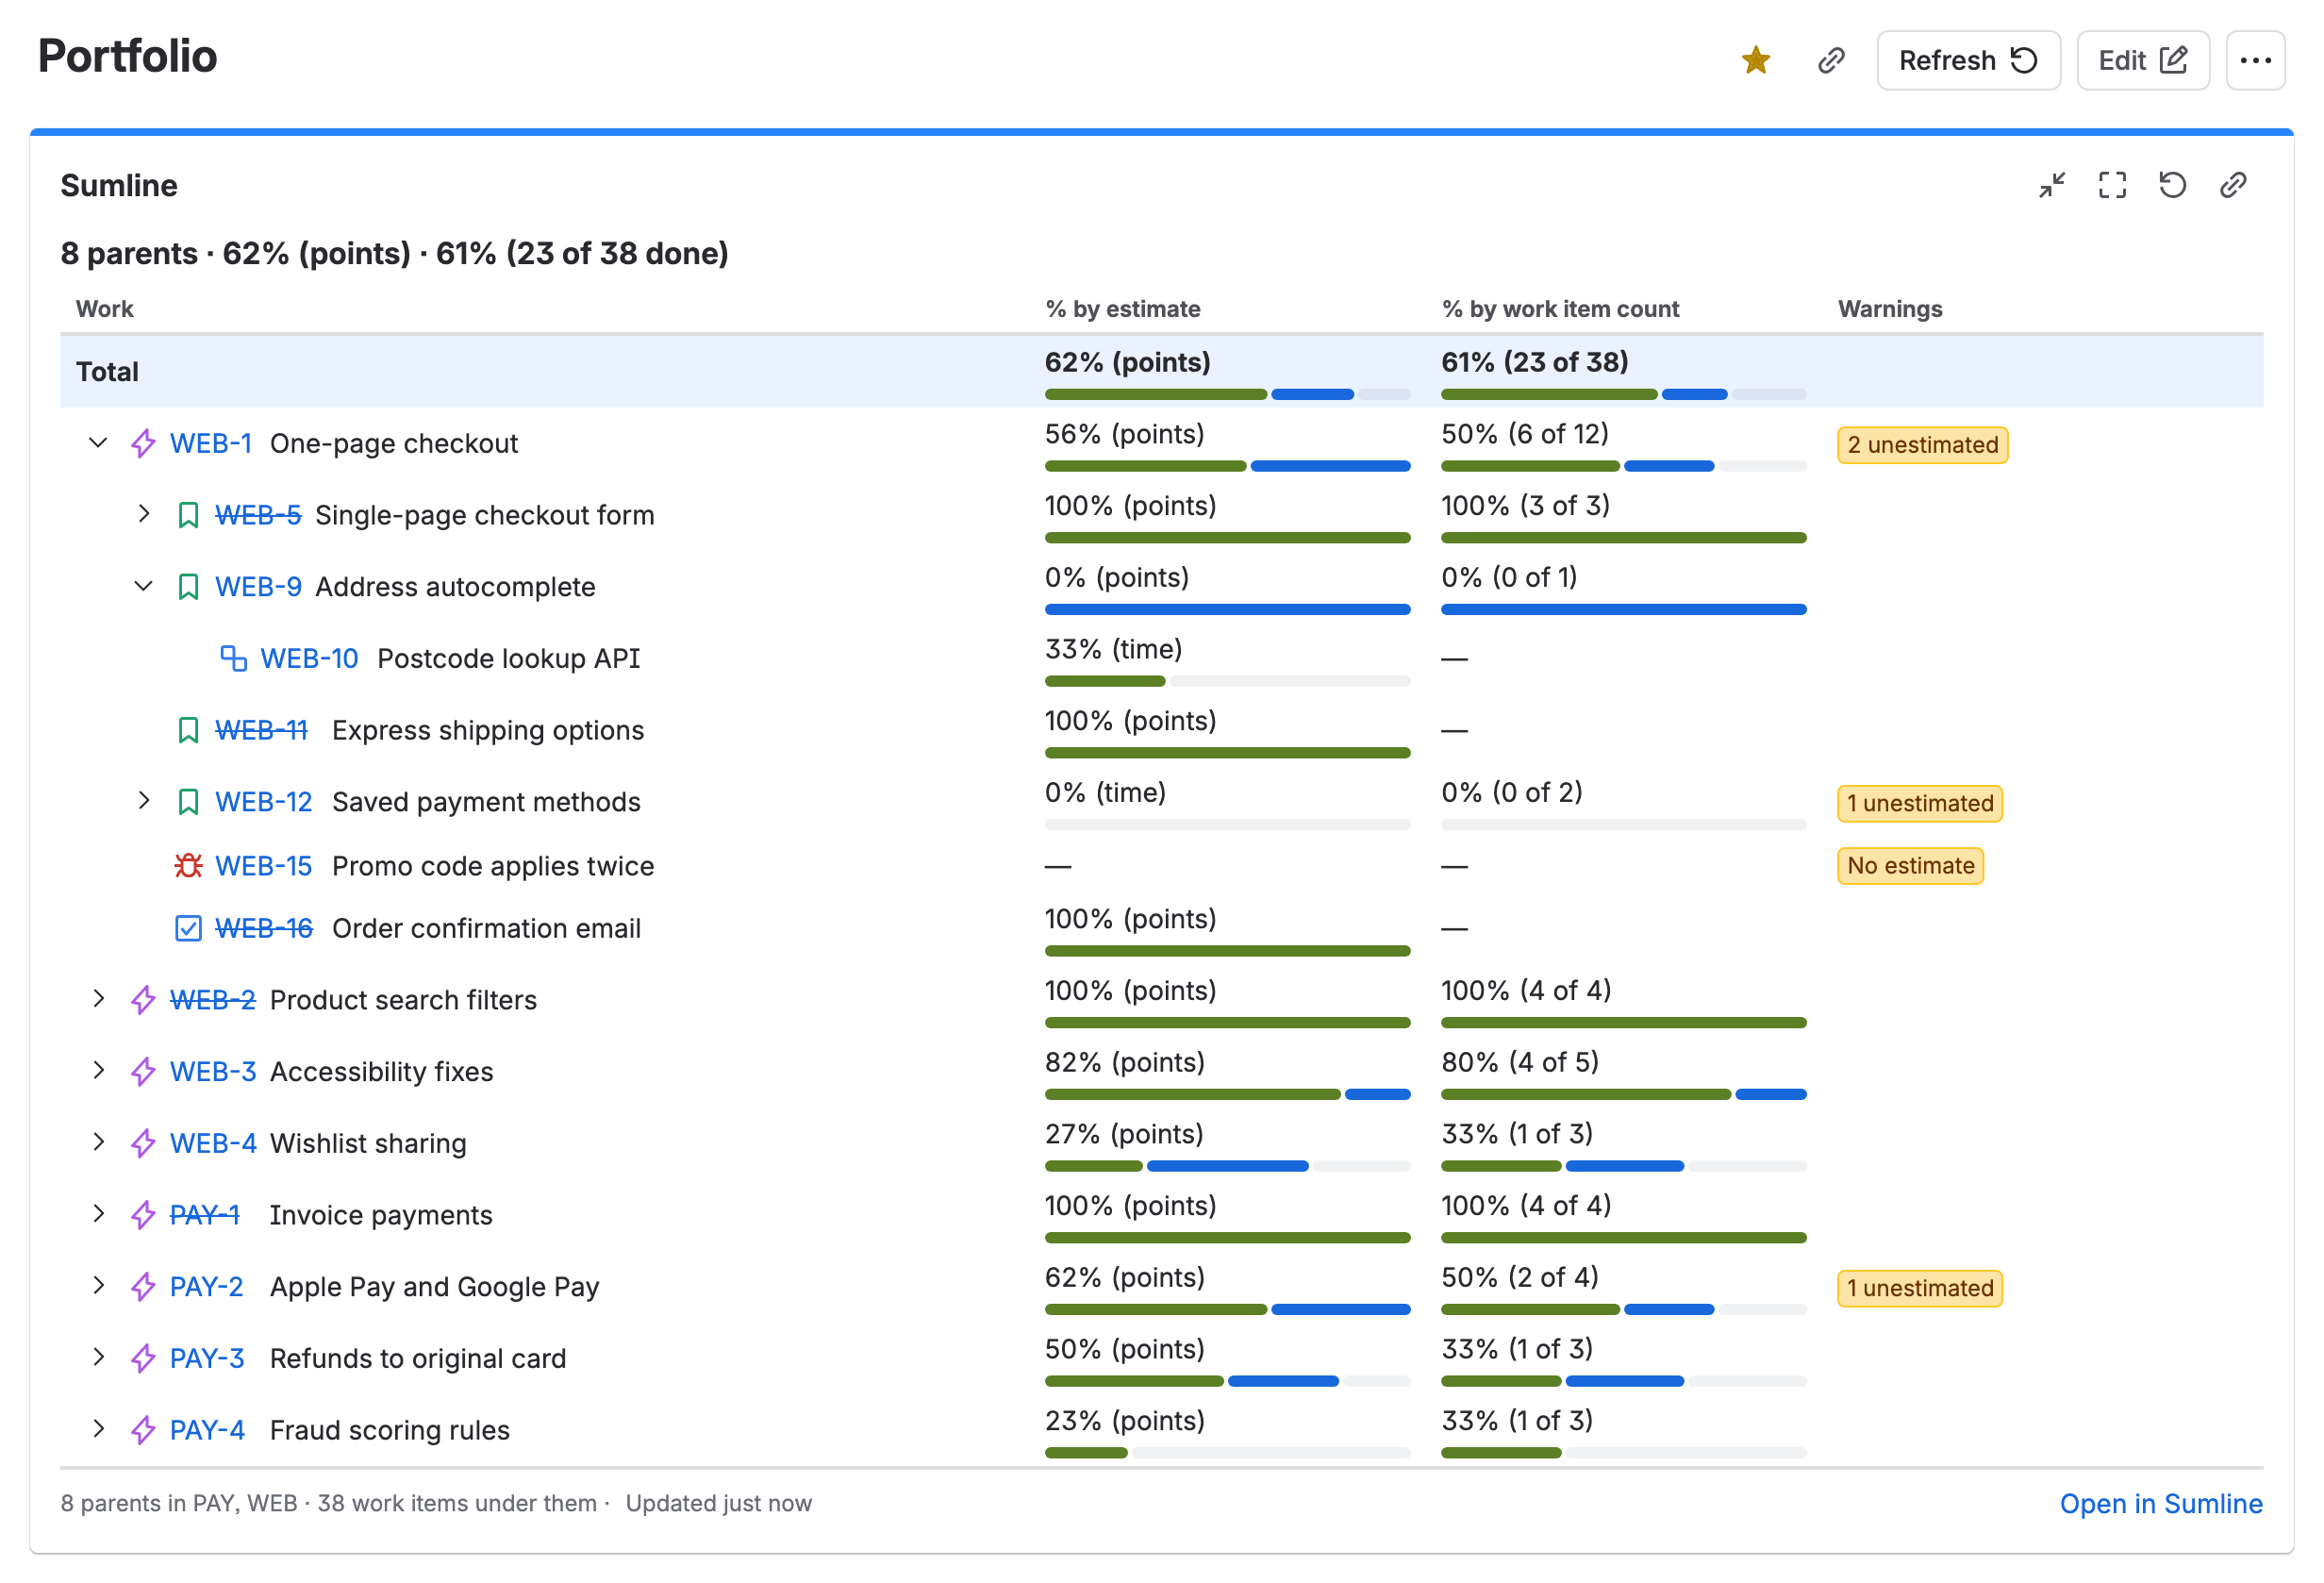Click the Sumline gadget link icon
2324x1583 pixels.
coord(2233,185)
